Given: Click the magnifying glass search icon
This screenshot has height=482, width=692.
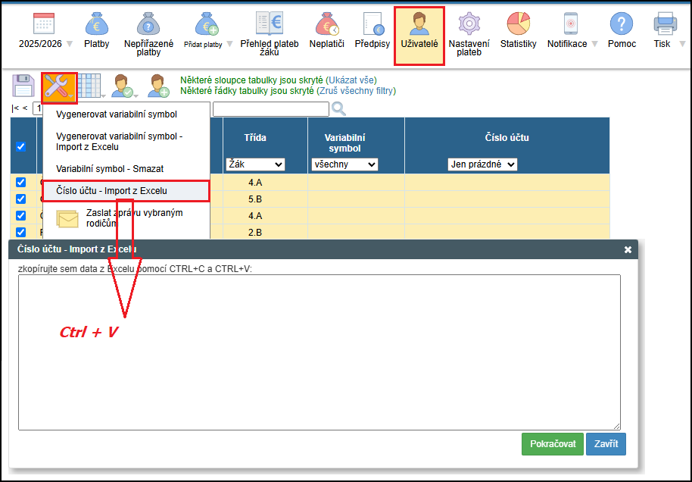Looking at the screenshot, I should coord(338,109).
